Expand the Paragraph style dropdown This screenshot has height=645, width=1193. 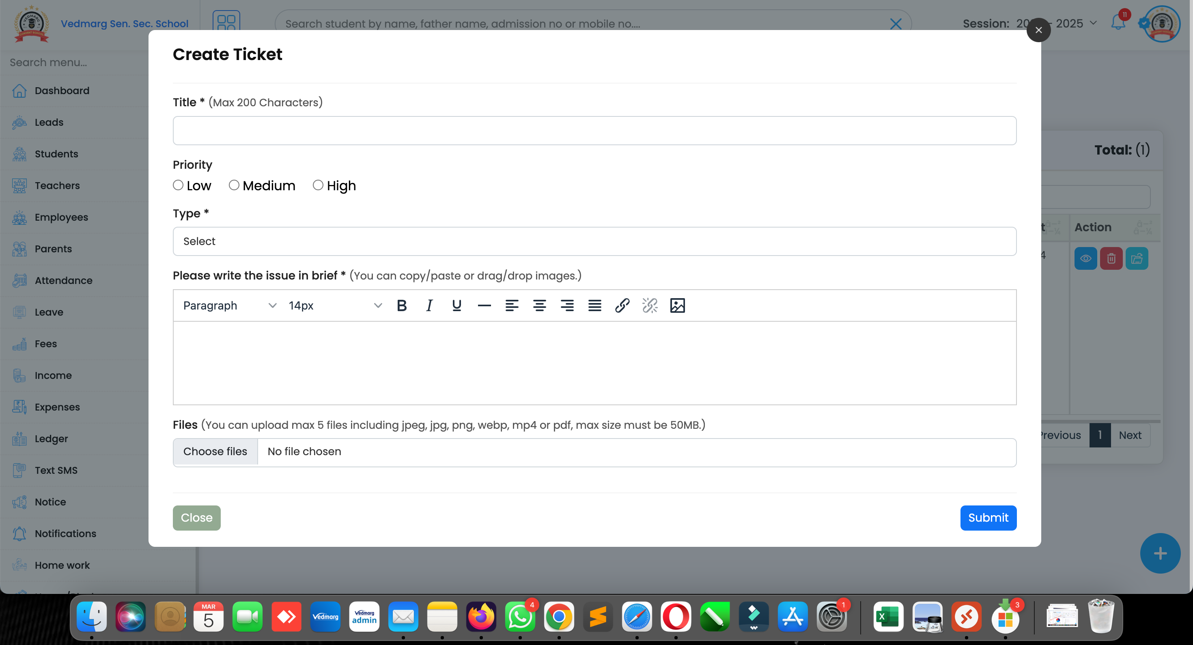click(229, 305)
